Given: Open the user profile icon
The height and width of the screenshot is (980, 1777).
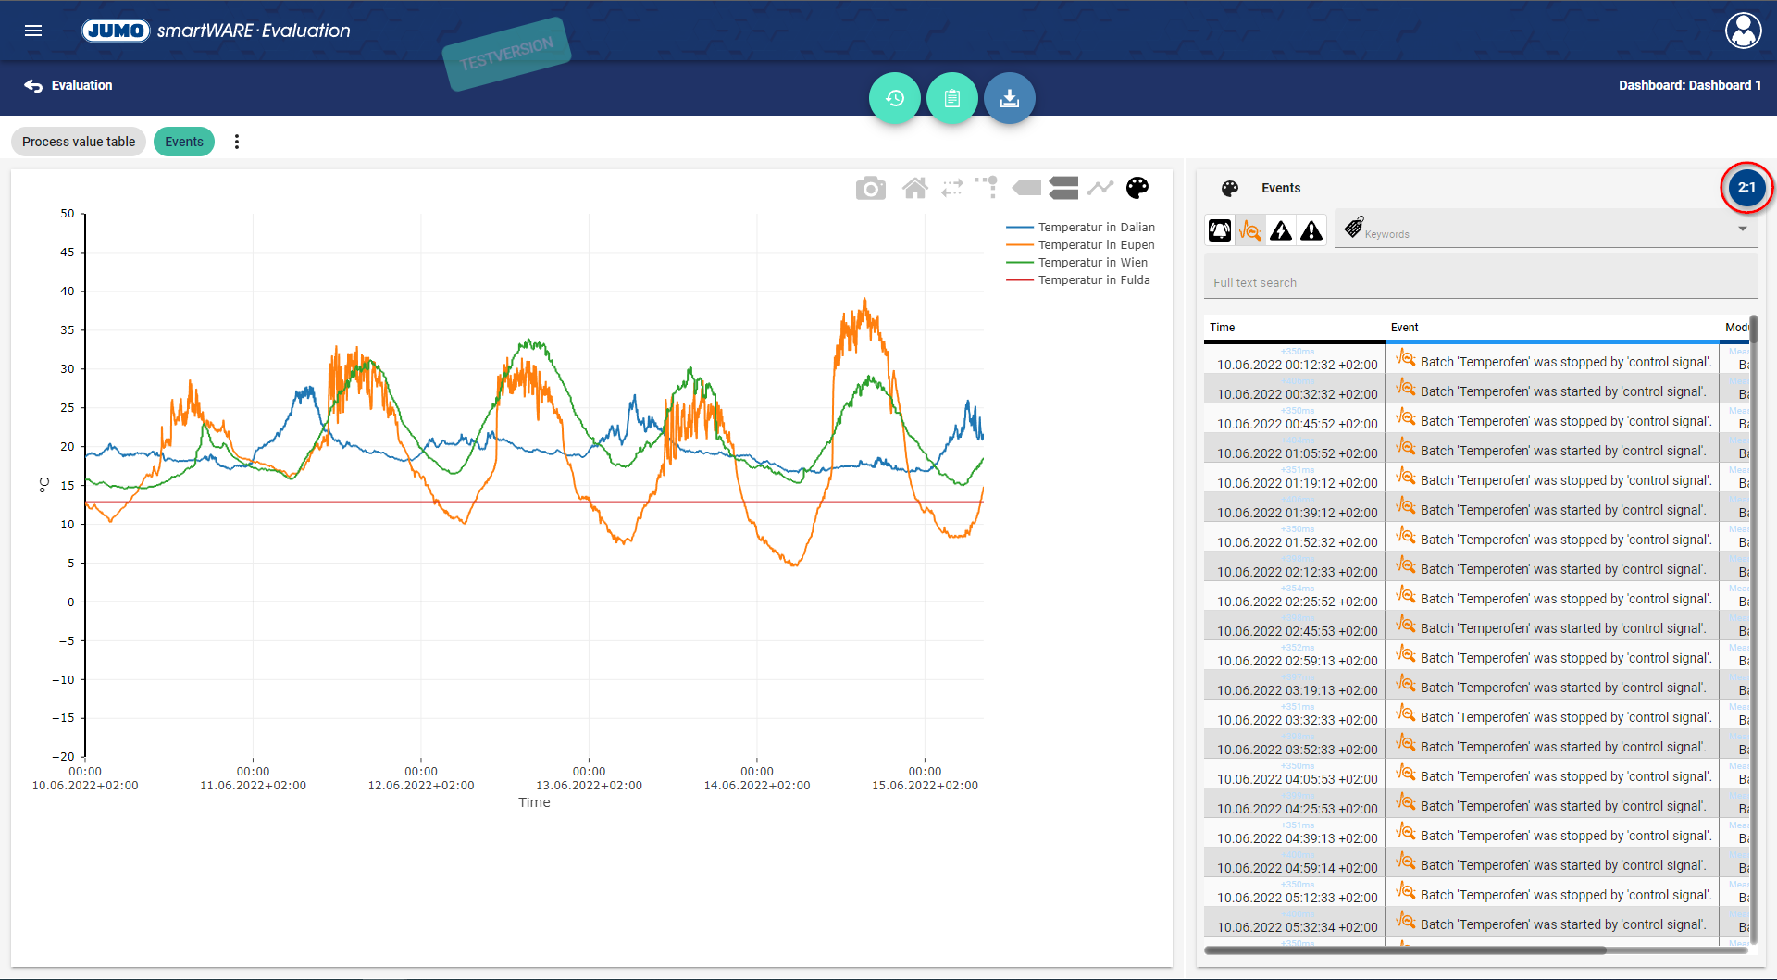Looking at the screenshot, I should tap(1743, 31).
